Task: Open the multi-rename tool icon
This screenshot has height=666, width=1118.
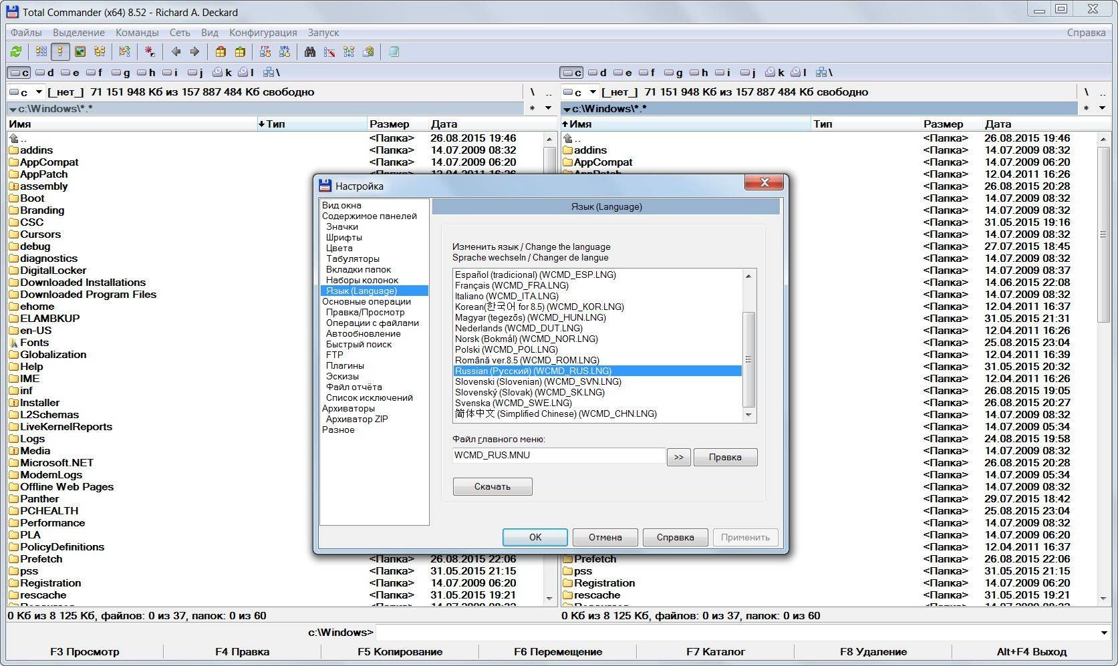Action: (329, 51)
